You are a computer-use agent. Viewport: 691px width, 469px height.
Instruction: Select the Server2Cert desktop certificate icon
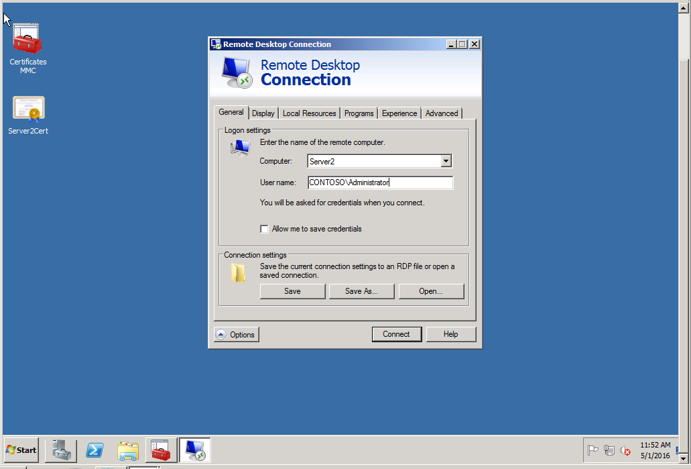click(28, 115)
